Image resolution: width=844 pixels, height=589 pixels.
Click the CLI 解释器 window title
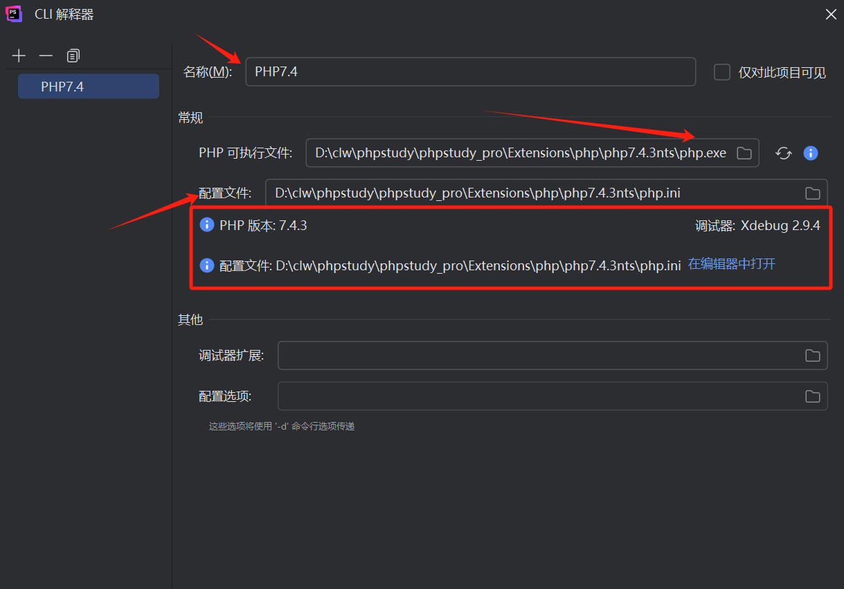pos(64,14)
